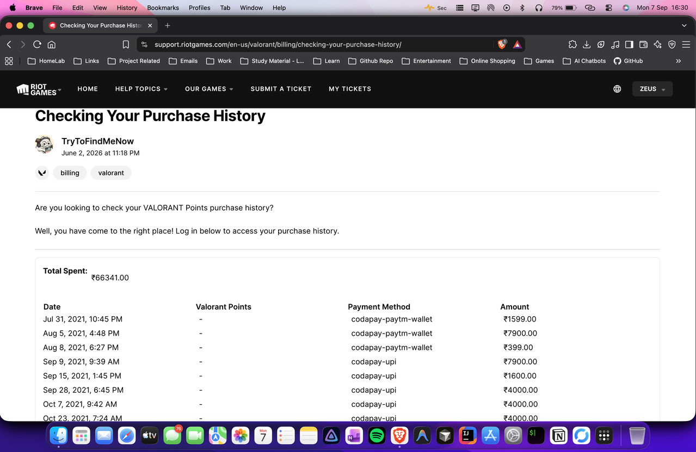The width and height of the screenshot is (696, 452).
Task: Open a new tab with the plus button
Action: [167, 26]
